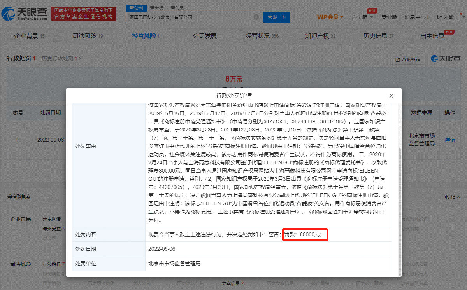Open the 企业背景 45 navigation tab

click(x=30, y=36)
